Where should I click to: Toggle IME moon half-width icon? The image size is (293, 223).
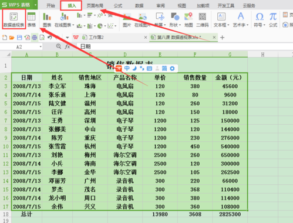click(134, 68)
